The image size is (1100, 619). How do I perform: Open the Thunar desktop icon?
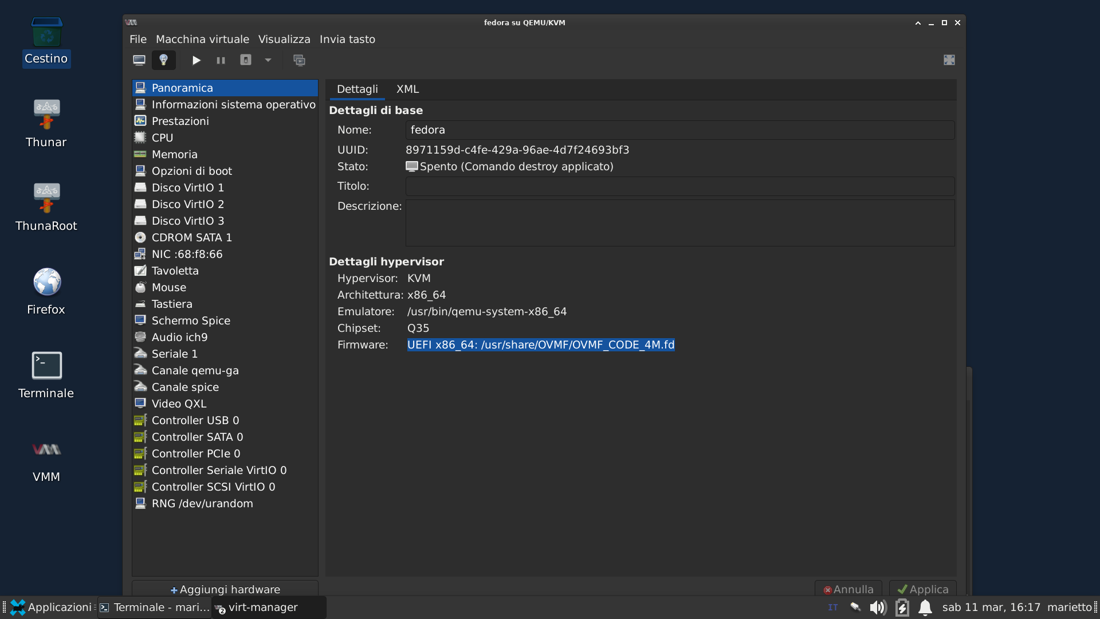[46, 124]
